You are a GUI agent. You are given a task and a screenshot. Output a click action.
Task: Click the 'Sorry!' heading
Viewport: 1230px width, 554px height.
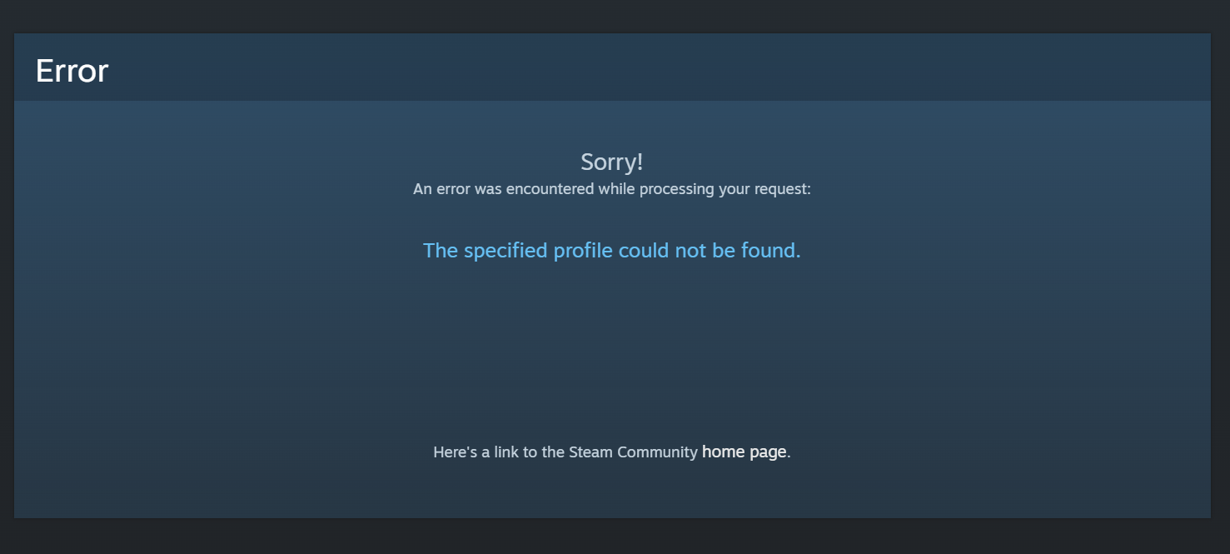[x=612, y=162]
